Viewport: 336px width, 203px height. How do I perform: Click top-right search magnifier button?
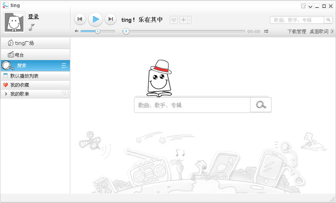click(328, 20)
